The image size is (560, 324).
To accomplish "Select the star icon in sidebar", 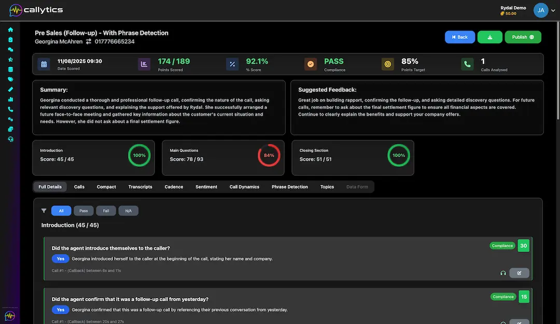I will [10, 59].
